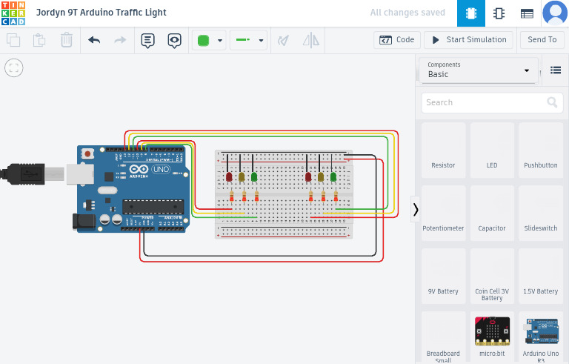569x364 pixels.
Task: Open the notes annotation tool
Action: [x=147, y=40]
